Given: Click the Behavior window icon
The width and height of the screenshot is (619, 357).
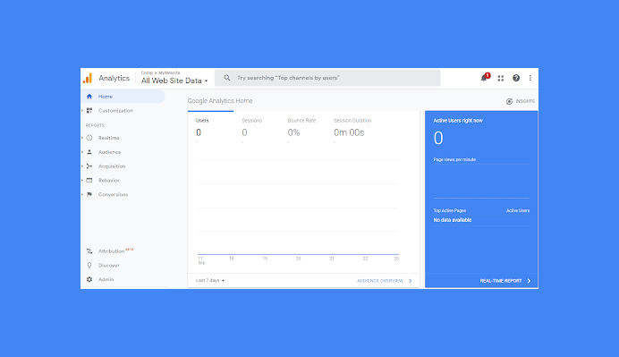Looking at the screenshot, I should (x=89, y=181).
